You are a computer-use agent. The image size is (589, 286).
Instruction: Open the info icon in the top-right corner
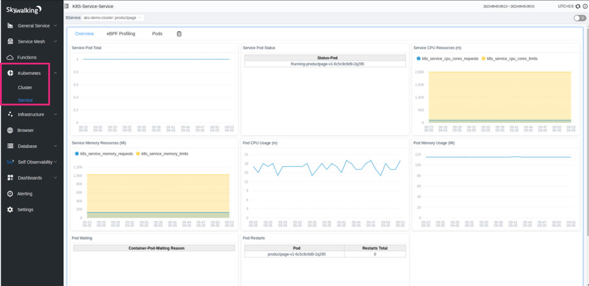pos(584,6)
